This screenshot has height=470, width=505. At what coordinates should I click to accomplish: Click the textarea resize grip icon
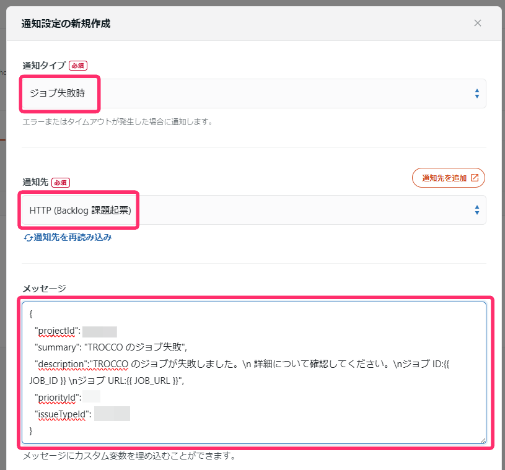coord(484,440)
